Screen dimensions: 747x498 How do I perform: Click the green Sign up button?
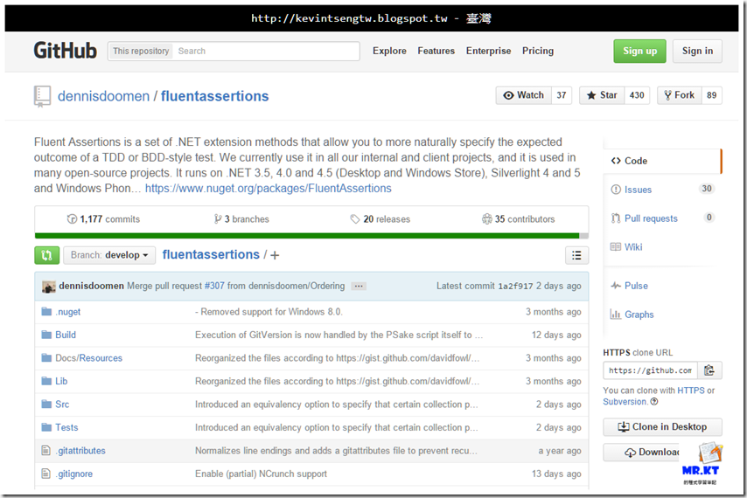(x=639, y=51)
